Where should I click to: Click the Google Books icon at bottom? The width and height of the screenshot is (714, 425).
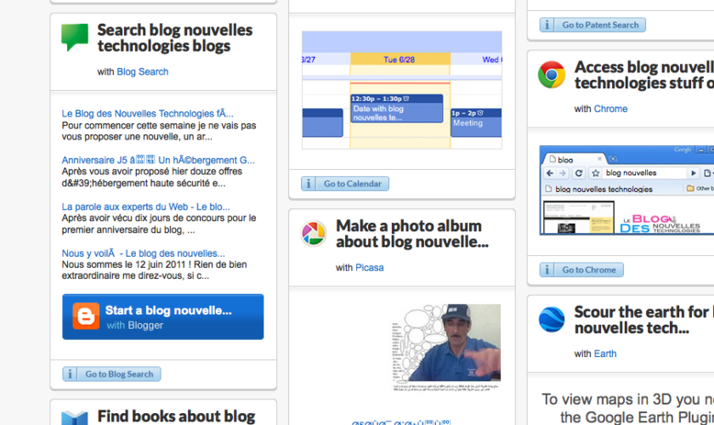click(x=75, y=417)
